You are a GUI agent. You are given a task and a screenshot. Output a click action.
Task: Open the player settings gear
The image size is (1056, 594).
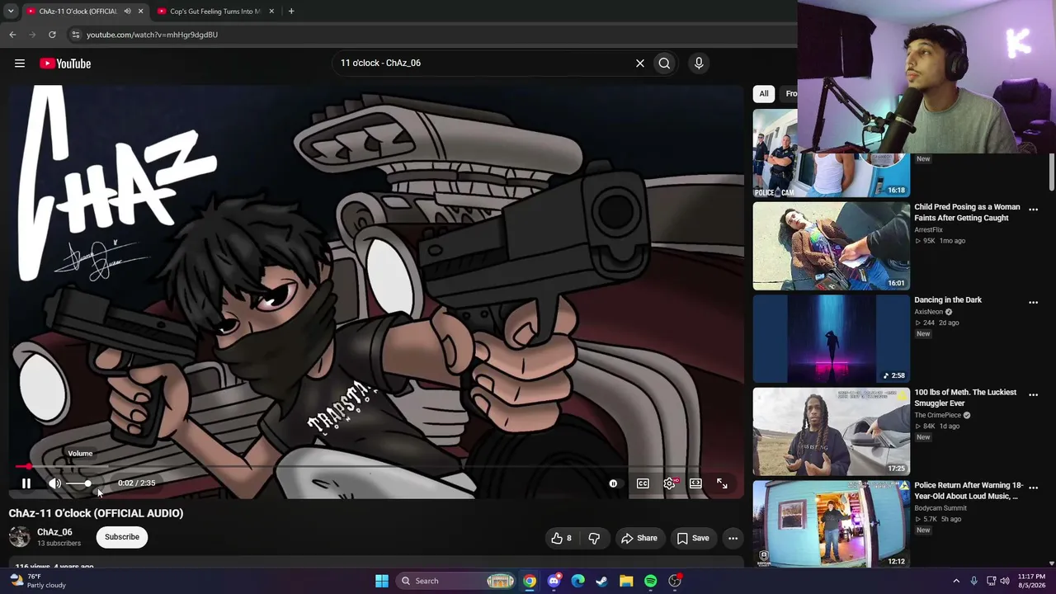[669, 483]
